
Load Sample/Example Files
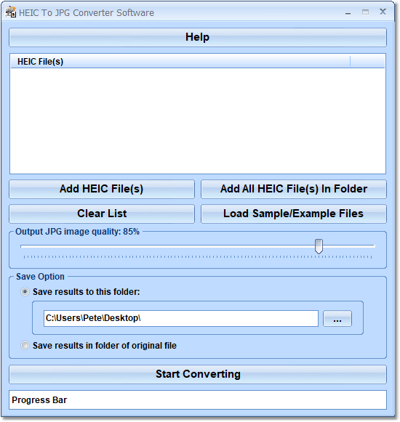294,214
